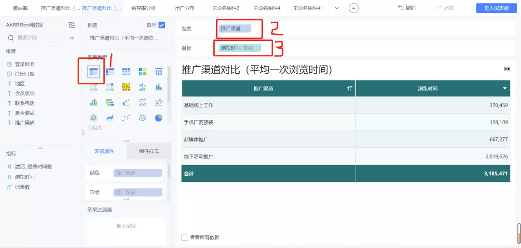Check the 查看所有数据 checkbox
521x248 pixels.
click(185, 237)
